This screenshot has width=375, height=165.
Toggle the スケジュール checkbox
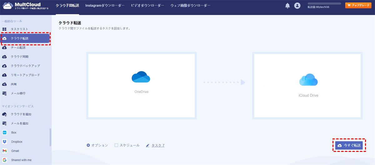tap(116, 145)
